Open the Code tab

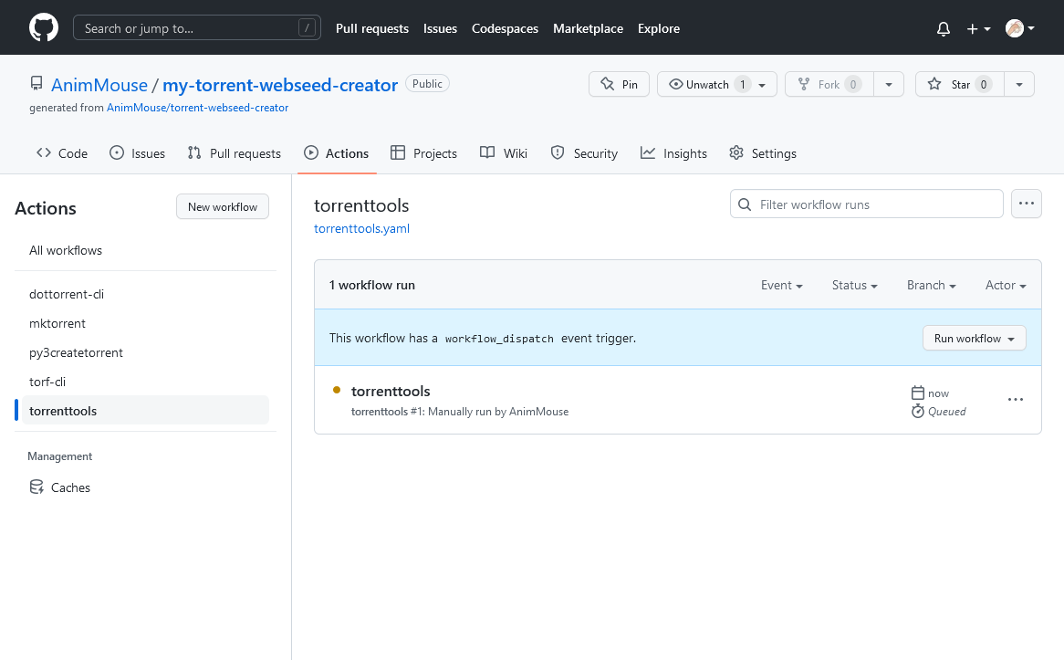(62, 153)
